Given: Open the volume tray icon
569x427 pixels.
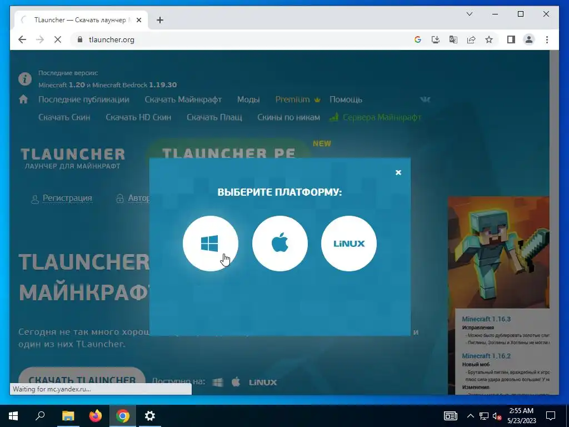Looking at the screenshot, I should coord(497,416).
